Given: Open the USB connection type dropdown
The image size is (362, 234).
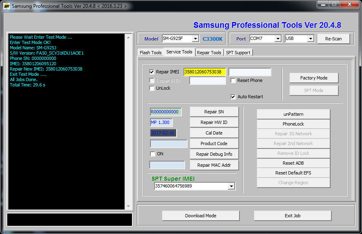Looking at the screenshot, I should pos(311,39).
